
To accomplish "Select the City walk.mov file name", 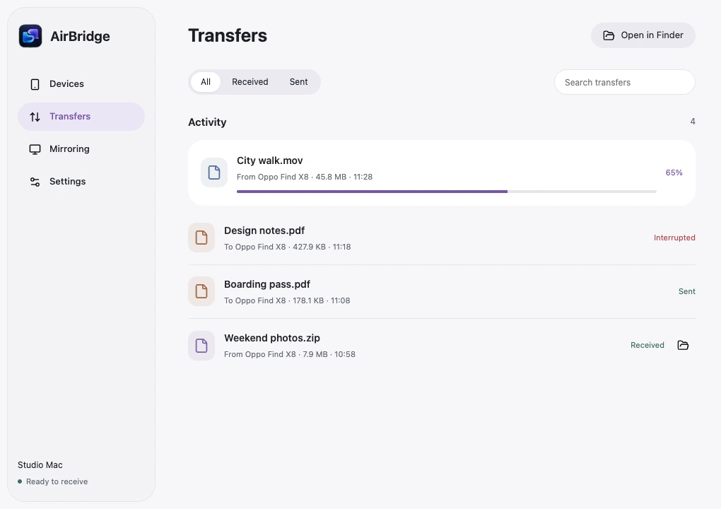I will pos(270,160).
